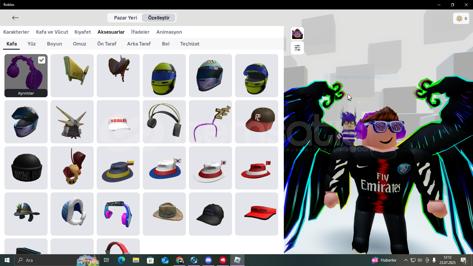Open the Aksesuarlar tab
This screenshot has height=266, width=473.
[x=111, y=32]
